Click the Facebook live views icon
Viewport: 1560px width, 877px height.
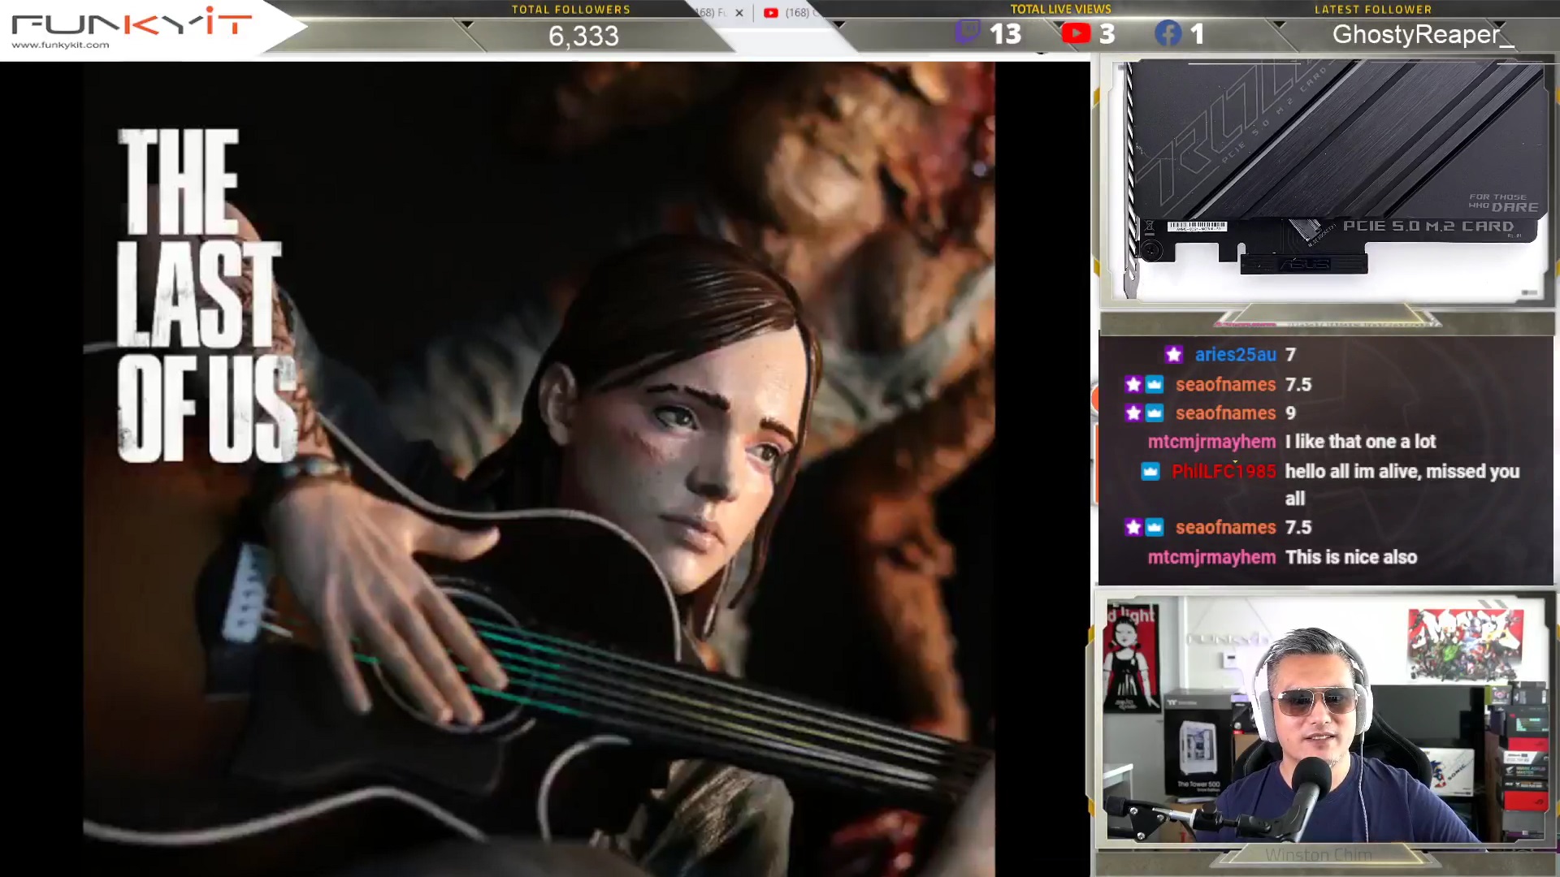click(x=1168, y=33)
